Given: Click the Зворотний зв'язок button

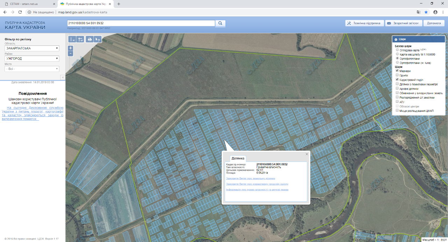Looking at the screenshot, I should (404, 23).
